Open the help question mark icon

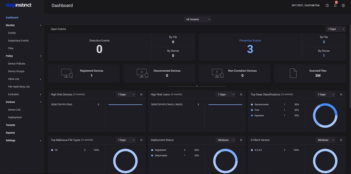[327, 6]
